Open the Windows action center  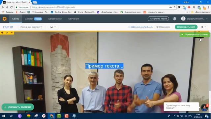coord(206,116)
